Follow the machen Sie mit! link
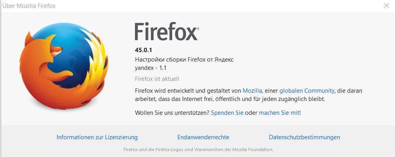The width and height of the screenshot is (395, 157). tap(280, 113)
